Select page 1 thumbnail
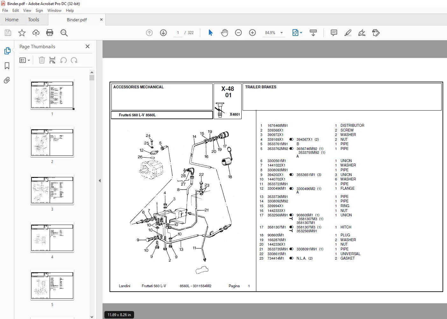 [52, 94]
